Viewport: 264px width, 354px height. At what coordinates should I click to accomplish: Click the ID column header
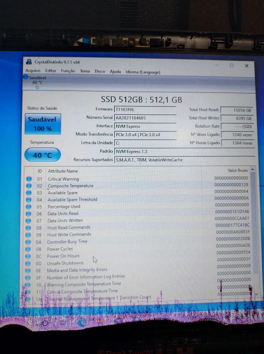coord(40,171)
